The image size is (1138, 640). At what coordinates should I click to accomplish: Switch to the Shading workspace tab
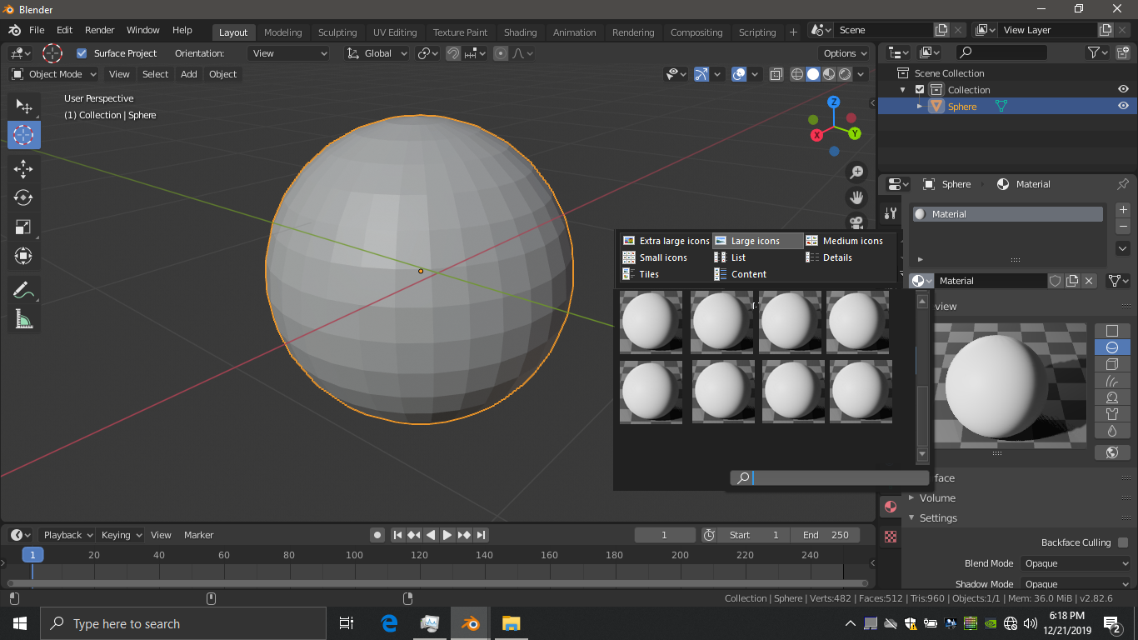[x=520, y=32]
